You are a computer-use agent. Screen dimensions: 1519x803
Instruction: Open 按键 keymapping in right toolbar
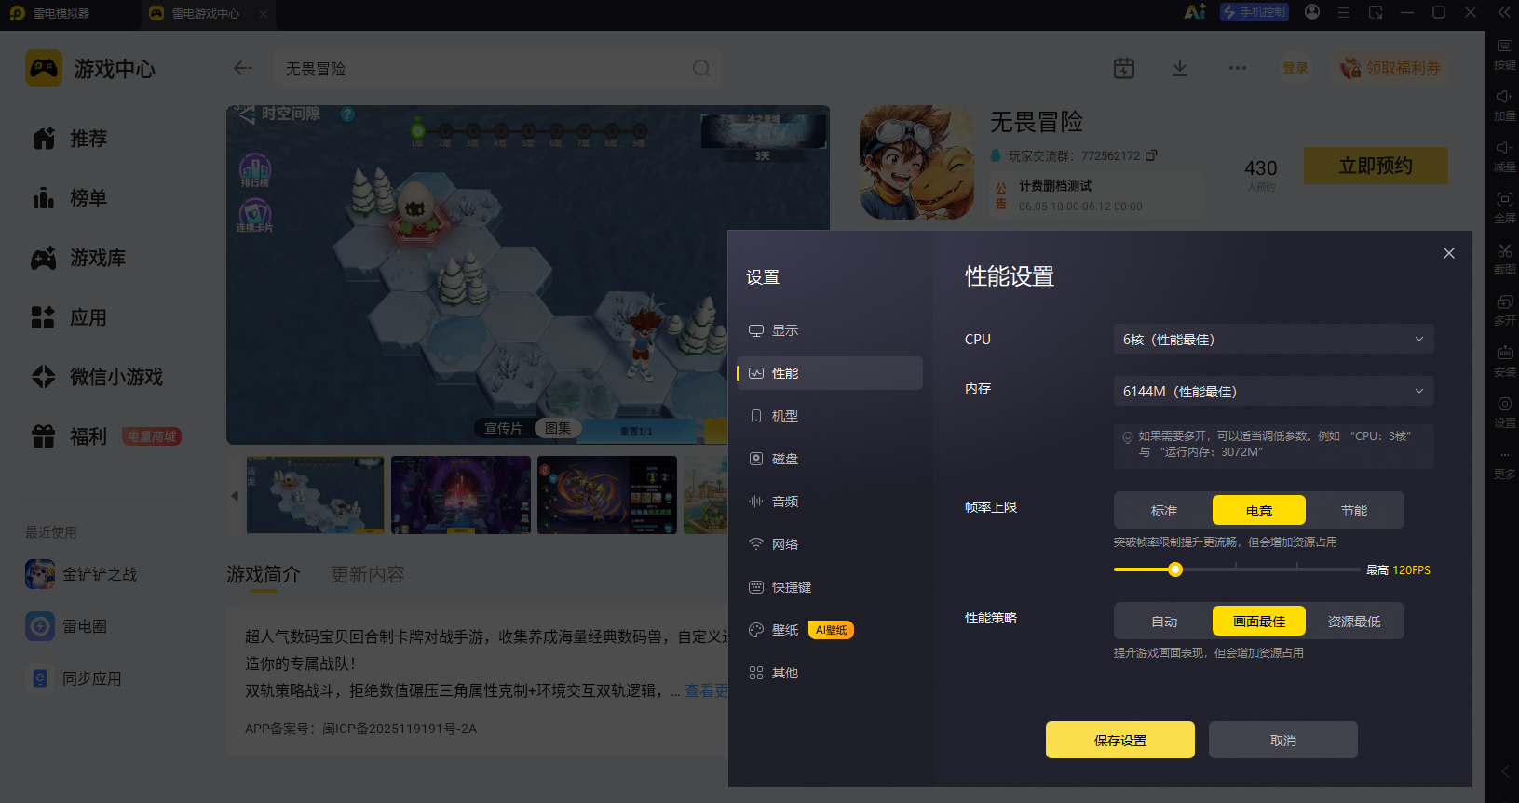[x=1505, y=55]
